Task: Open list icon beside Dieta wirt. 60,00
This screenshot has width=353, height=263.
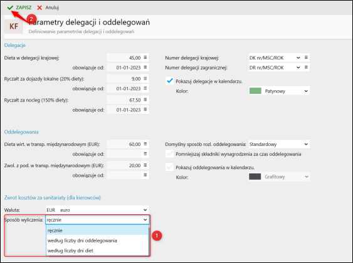Action: tap(145, 144)
